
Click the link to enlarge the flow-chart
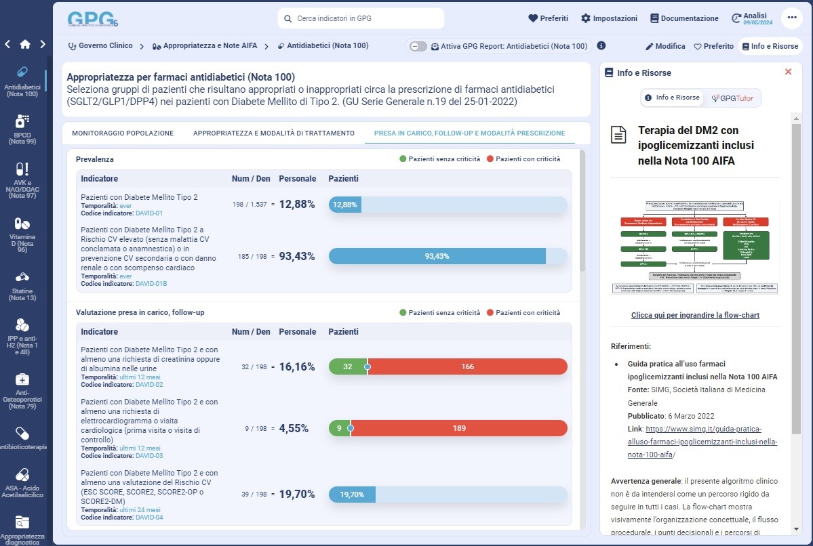click(x=695, y=315)
